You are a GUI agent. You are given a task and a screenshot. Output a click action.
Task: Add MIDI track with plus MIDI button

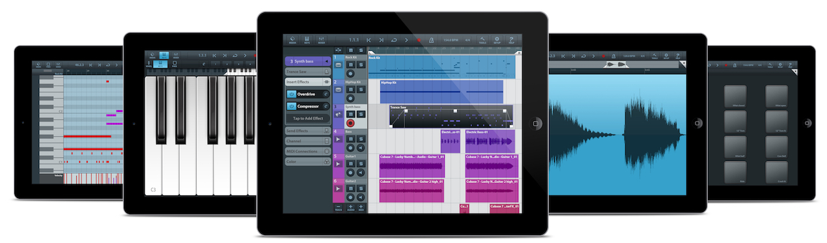(361, 208)
